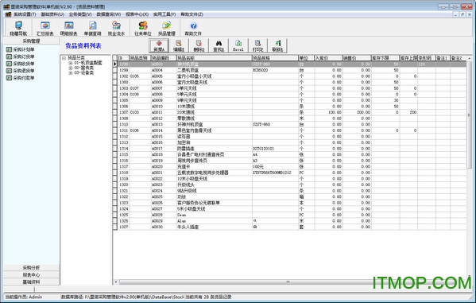Tick the row box for A0004 二菱机顶盒
The height and width of the screenshot is (303, 476).
coord(114,70)
